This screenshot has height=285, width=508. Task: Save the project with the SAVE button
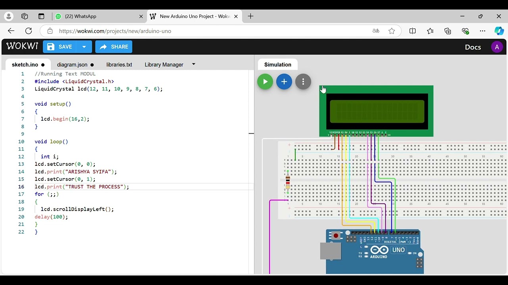[60, 47]
